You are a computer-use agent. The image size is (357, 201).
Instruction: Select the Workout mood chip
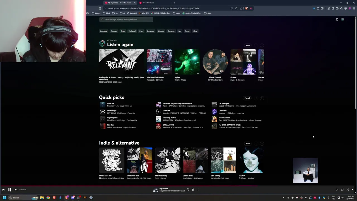pos(161,31)
